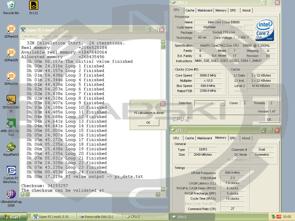Switch to the highlighted CPU-Z taskbar button

tap(192, 217)
